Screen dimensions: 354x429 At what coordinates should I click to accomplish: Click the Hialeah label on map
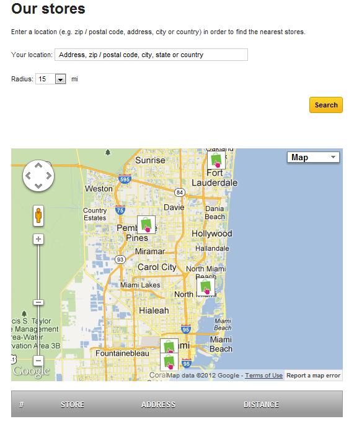154,310
